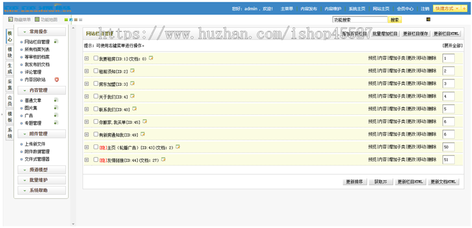Expand the 租前须知 column tree node
The width and height of the screenshot is (472, 228).
tap(87, 71)
